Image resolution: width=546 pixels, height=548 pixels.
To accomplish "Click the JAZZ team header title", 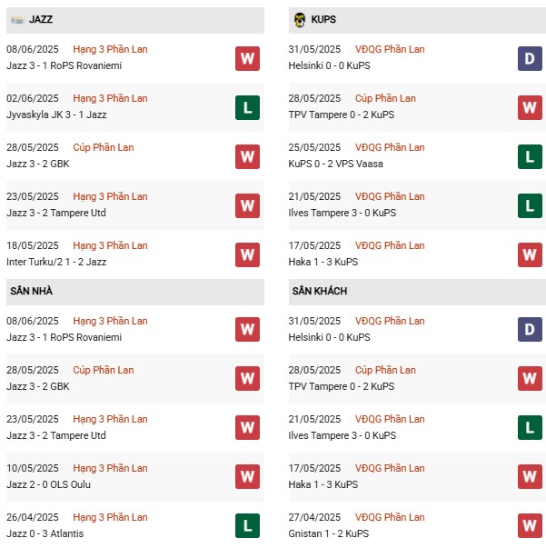I will (x=41, y=19).
